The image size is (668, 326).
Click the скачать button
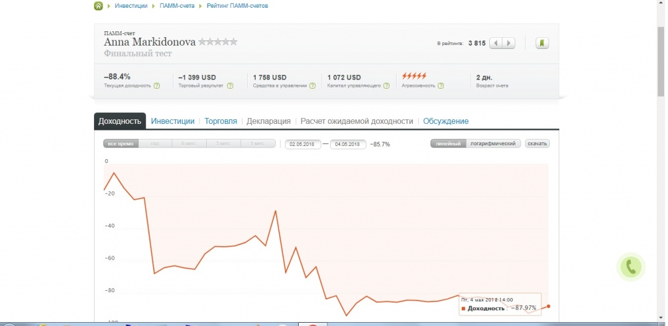pos(538,144)
